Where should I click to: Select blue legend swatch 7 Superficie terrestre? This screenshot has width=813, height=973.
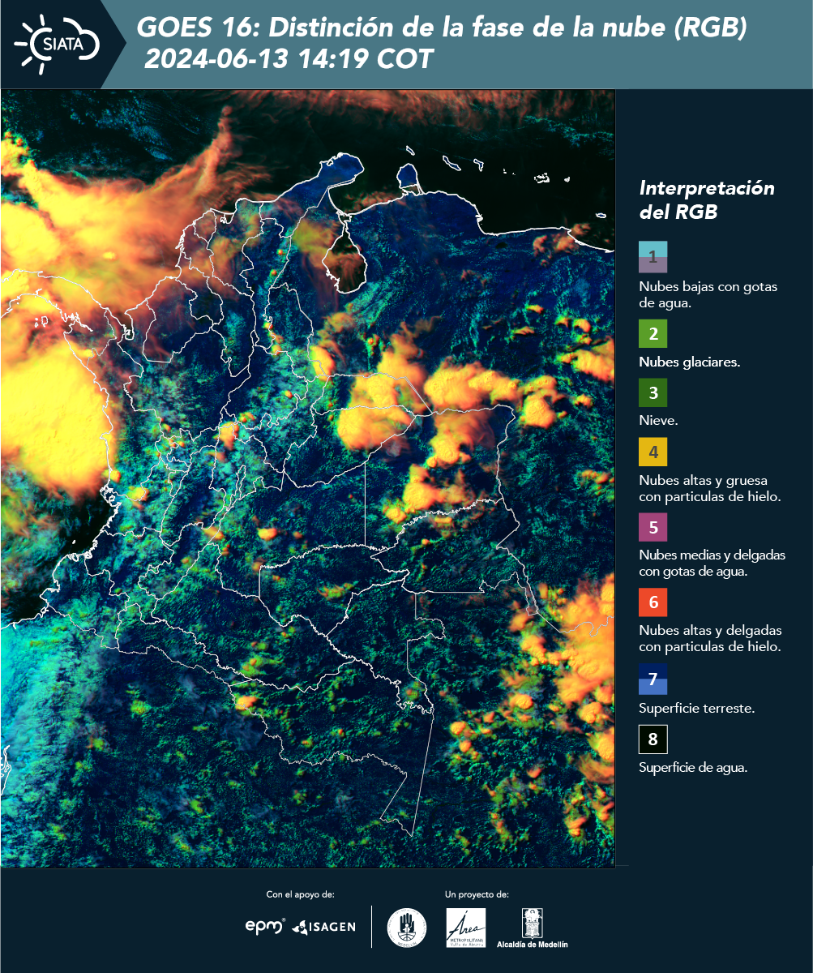point(653,679)
